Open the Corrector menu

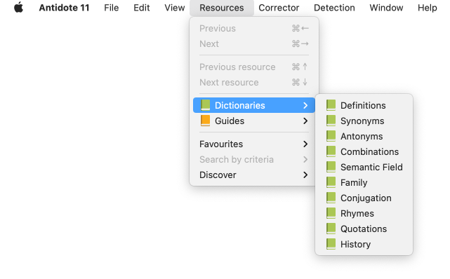point(279,8)
